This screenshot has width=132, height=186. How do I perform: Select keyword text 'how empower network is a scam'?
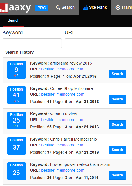pos(80,164)
